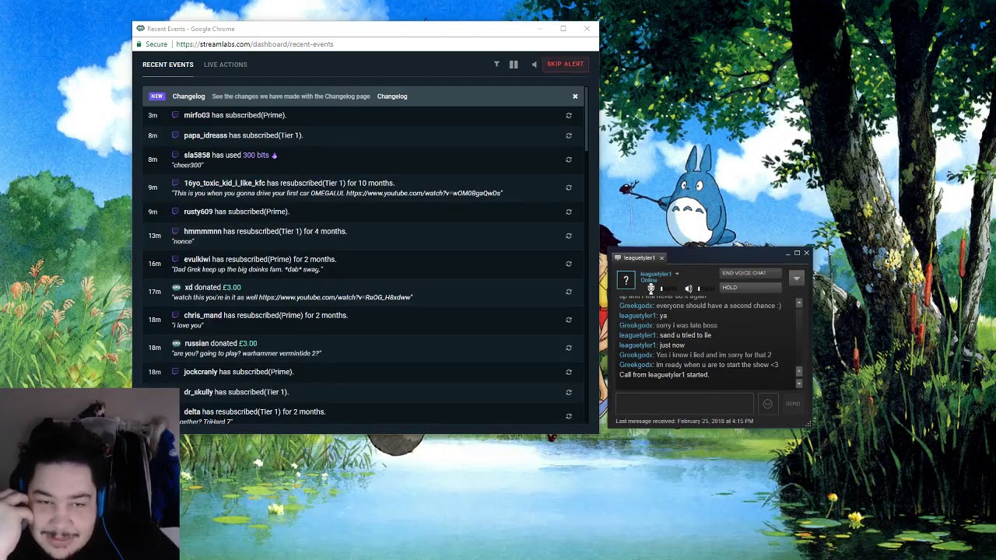Replay rusty609 subscription alert
This screenshot has width=996, height=560.
point(569,212)
